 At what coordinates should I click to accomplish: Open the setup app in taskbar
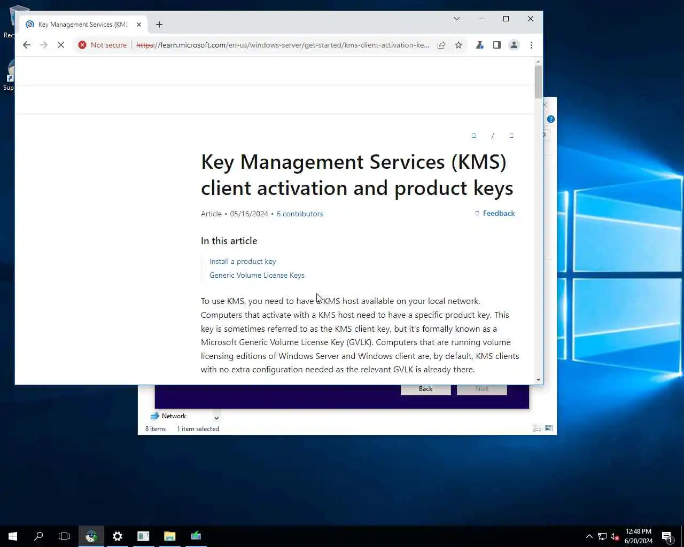[196, 536]
